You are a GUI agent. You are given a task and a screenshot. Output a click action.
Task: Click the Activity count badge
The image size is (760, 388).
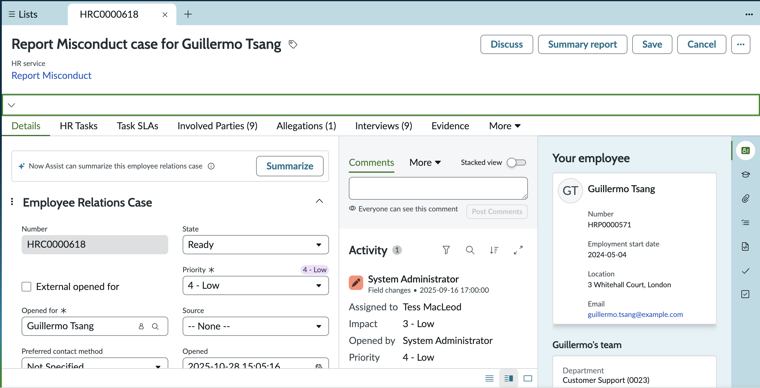point(397,250)
